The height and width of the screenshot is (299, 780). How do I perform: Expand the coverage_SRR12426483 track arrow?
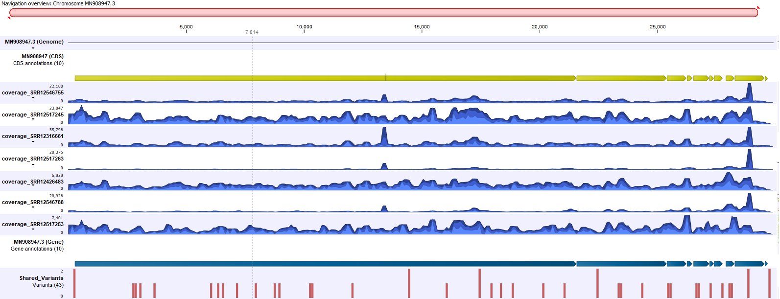pyautogui.click(x=33, y=187)
